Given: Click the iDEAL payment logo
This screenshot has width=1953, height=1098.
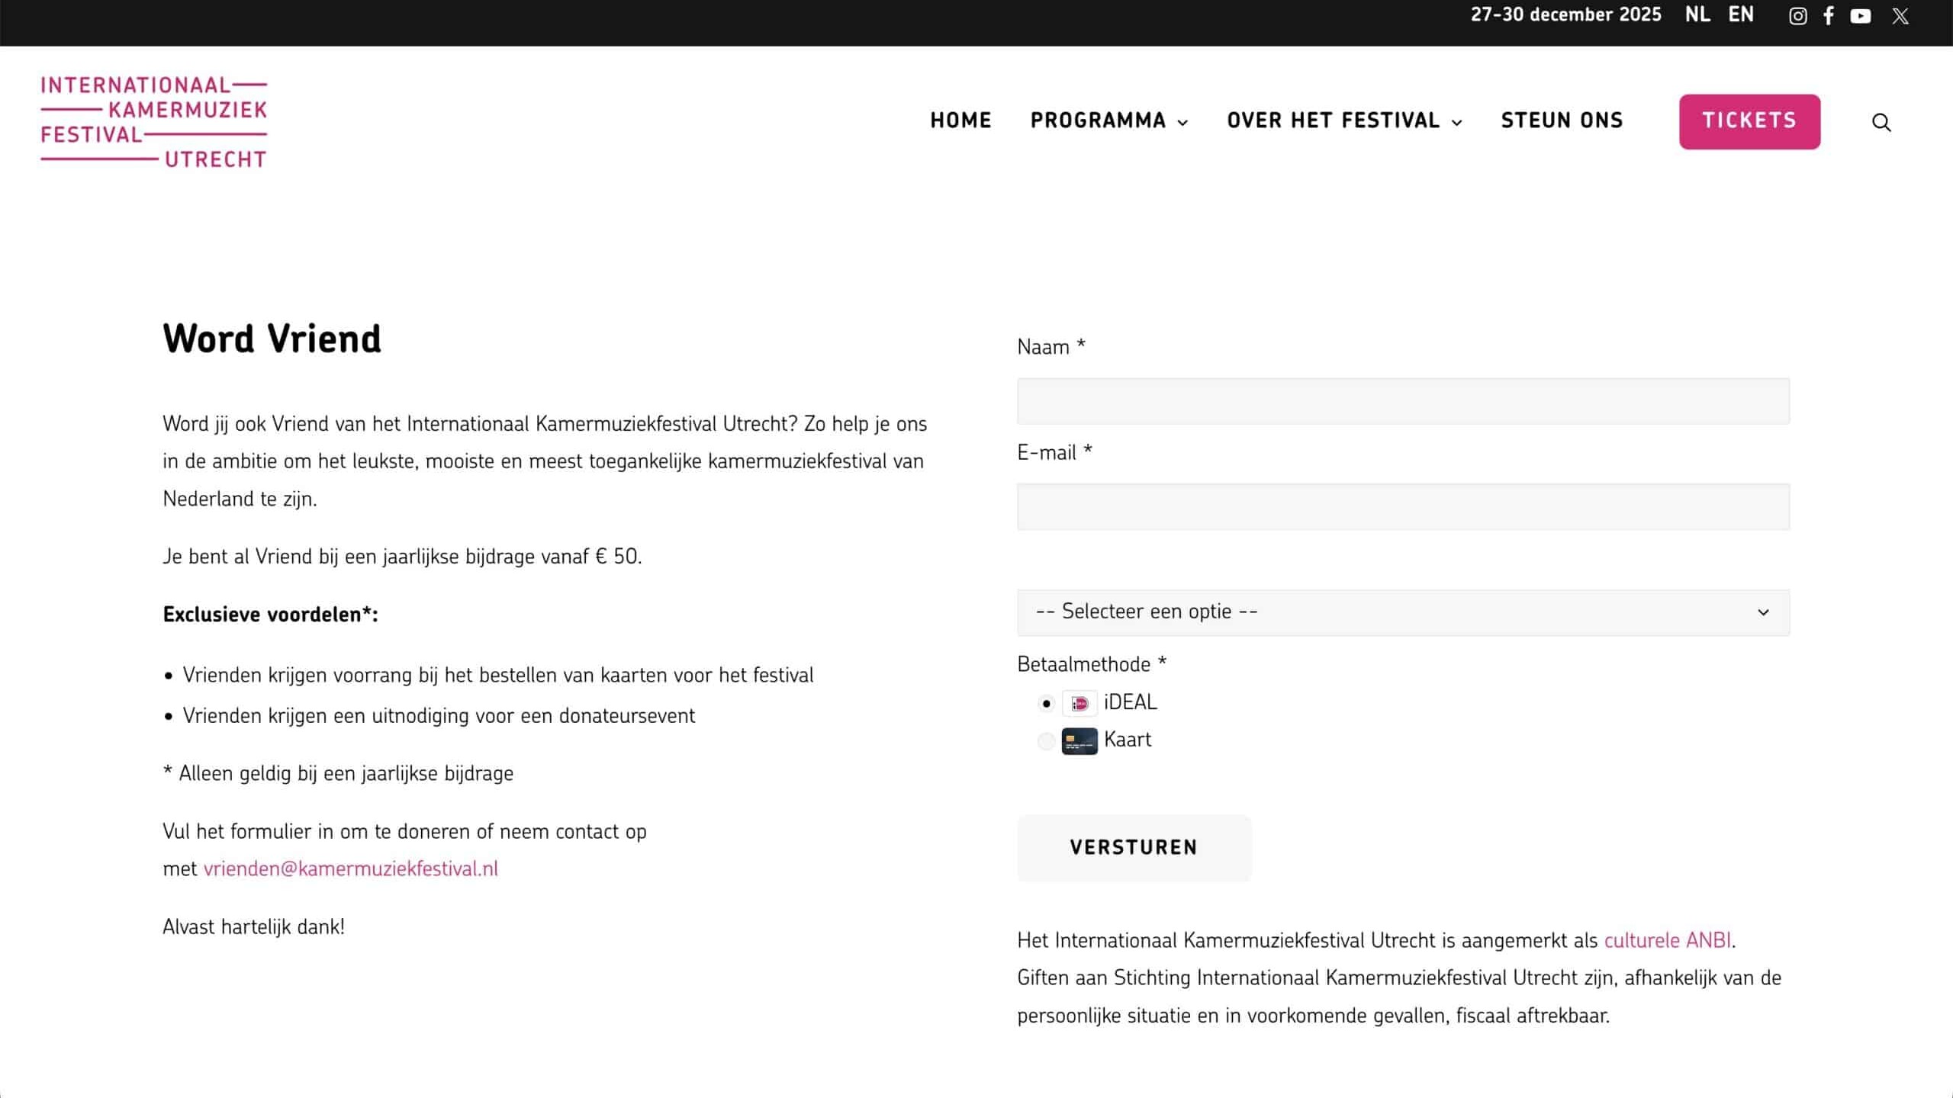Looking at the screenshot, I should click(1079, 703).
